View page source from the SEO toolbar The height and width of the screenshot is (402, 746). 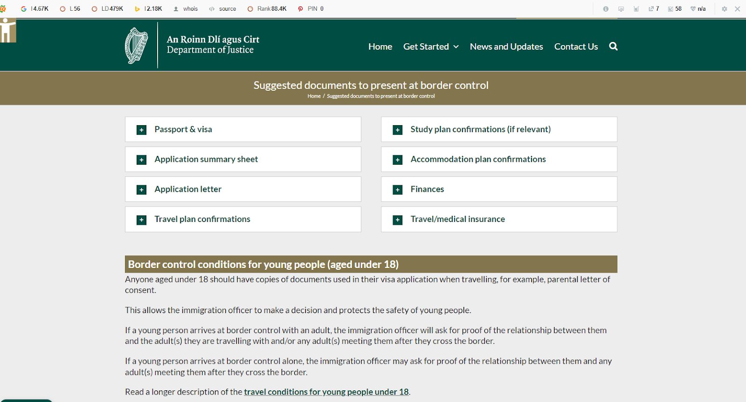222,9
